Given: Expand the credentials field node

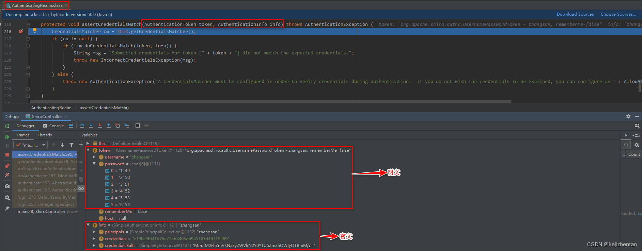Looking at the screenshot, I should (94, 239).
